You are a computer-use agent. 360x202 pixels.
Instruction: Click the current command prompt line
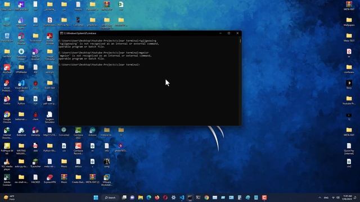click(x=99, y=65)
